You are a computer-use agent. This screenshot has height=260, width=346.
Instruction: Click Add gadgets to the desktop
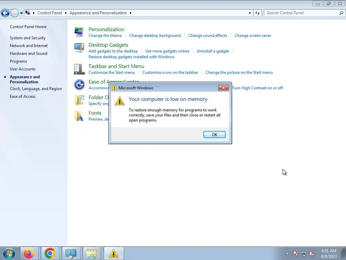coord(113,51)
